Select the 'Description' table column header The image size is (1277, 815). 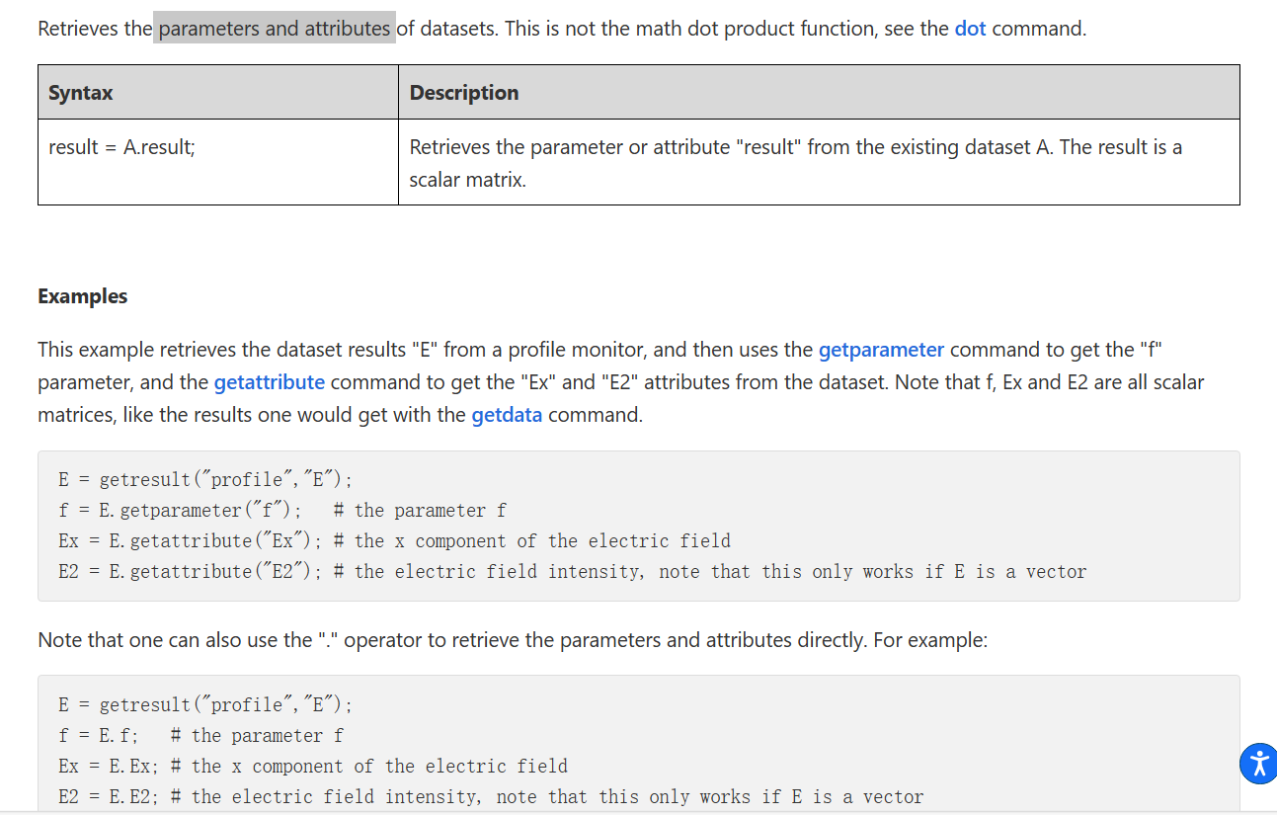[464, 93]
